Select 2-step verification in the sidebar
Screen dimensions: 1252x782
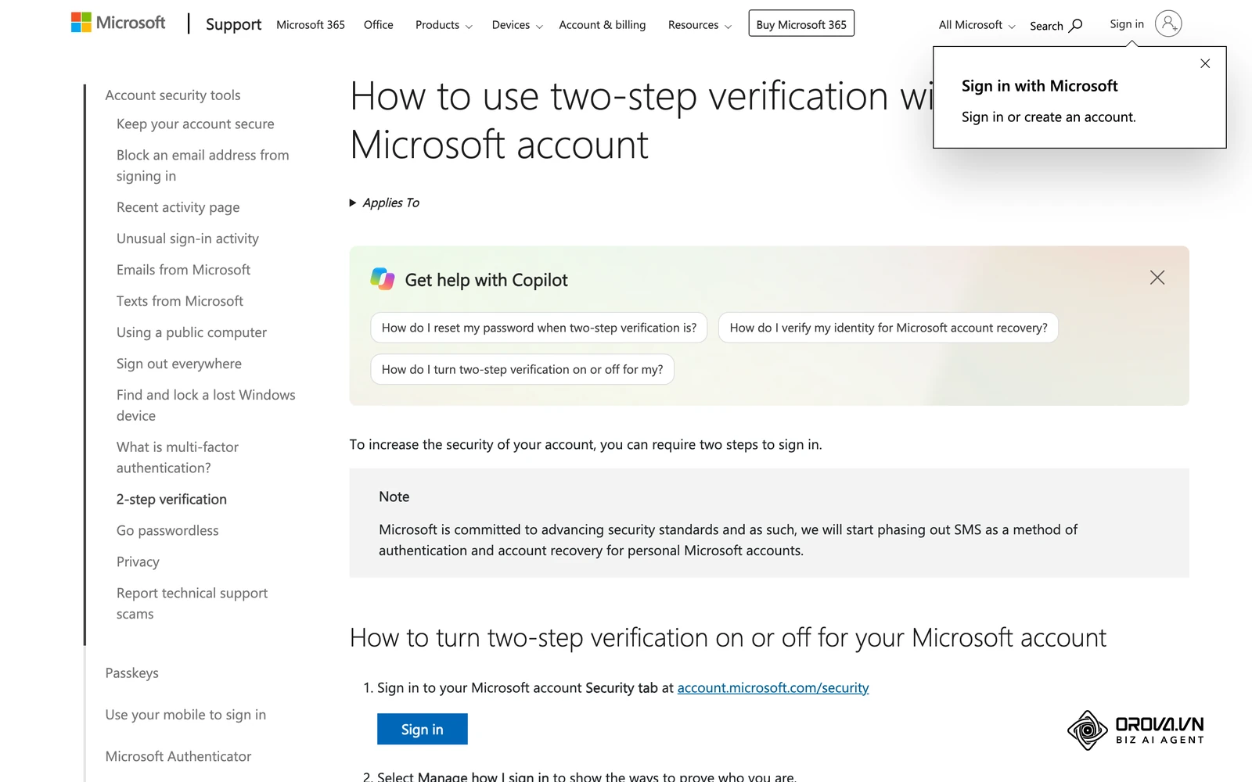tap(171, 499)
